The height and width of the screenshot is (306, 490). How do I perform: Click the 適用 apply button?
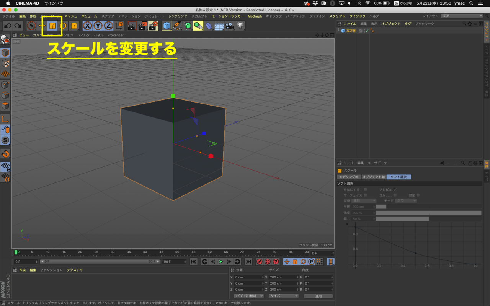tap(318, 296)
